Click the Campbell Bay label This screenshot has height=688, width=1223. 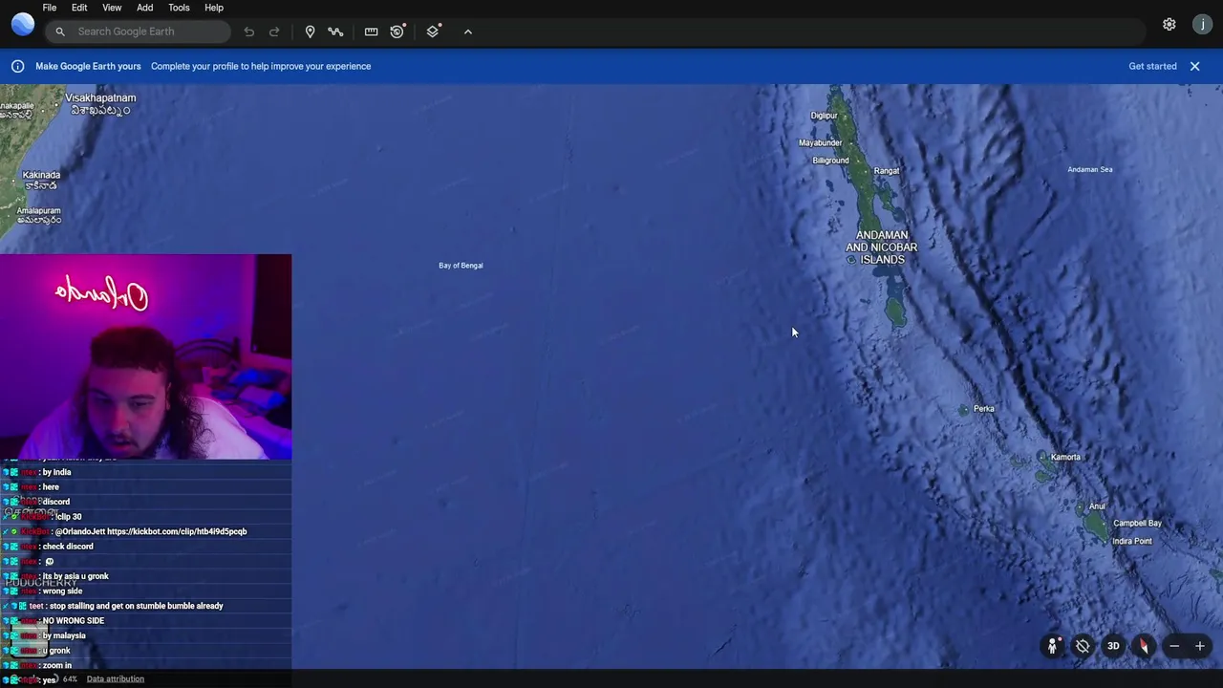pyautogui.click(x=1137, y=524)
